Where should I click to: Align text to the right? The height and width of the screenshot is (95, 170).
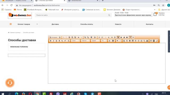(124, 37)
